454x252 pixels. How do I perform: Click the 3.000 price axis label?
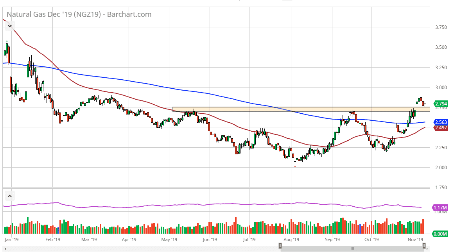(441, 88)
